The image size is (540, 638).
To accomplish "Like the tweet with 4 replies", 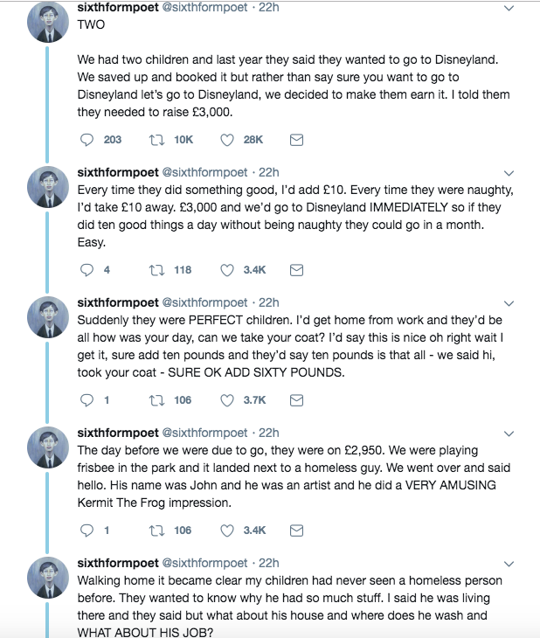I will tap(227, 270).
